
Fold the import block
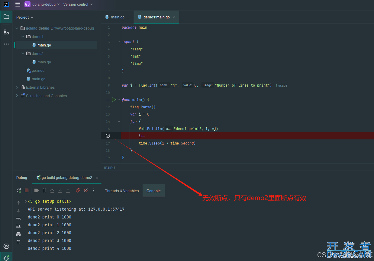119,42
